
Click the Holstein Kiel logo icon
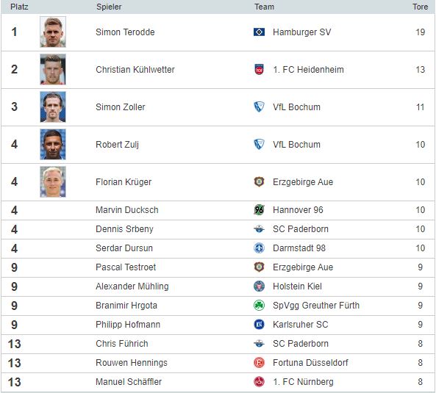[x=259, y=286]
